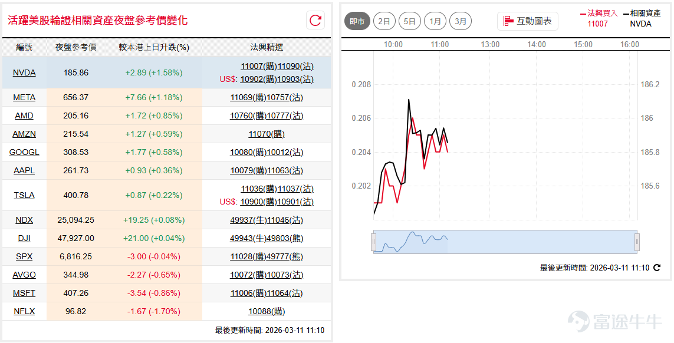Grab the left range slider handle
The width and height of the screenshot is (674, 343).
point(373,242)
